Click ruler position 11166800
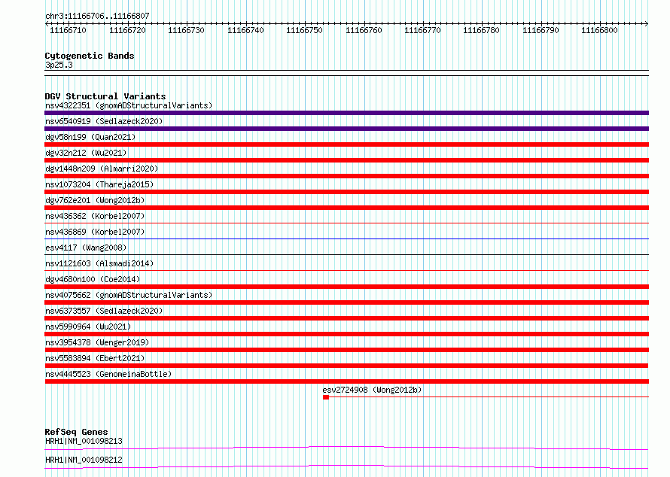 click(599, 30)
